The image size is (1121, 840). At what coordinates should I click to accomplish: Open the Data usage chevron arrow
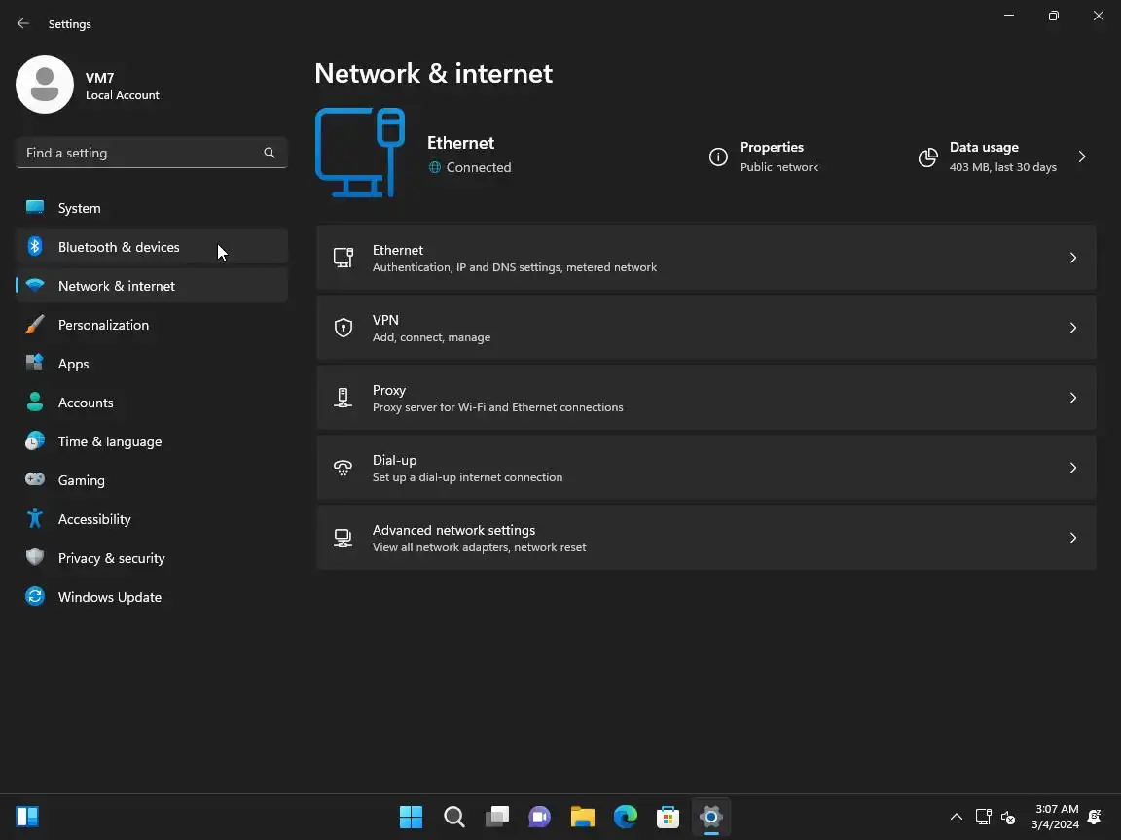click(1082, 157)
